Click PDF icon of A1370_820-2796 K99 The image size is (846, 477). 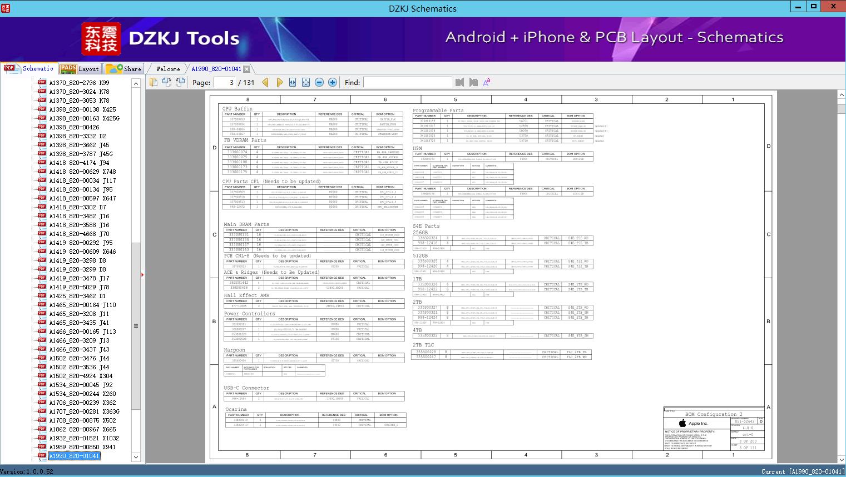click(42, 83)
